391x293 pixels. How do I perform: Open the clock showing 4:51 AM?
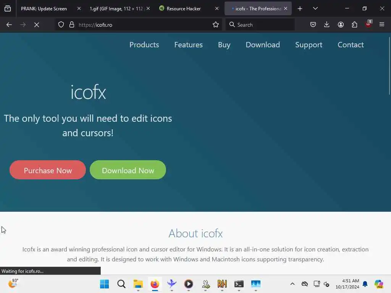pos(347,284)
